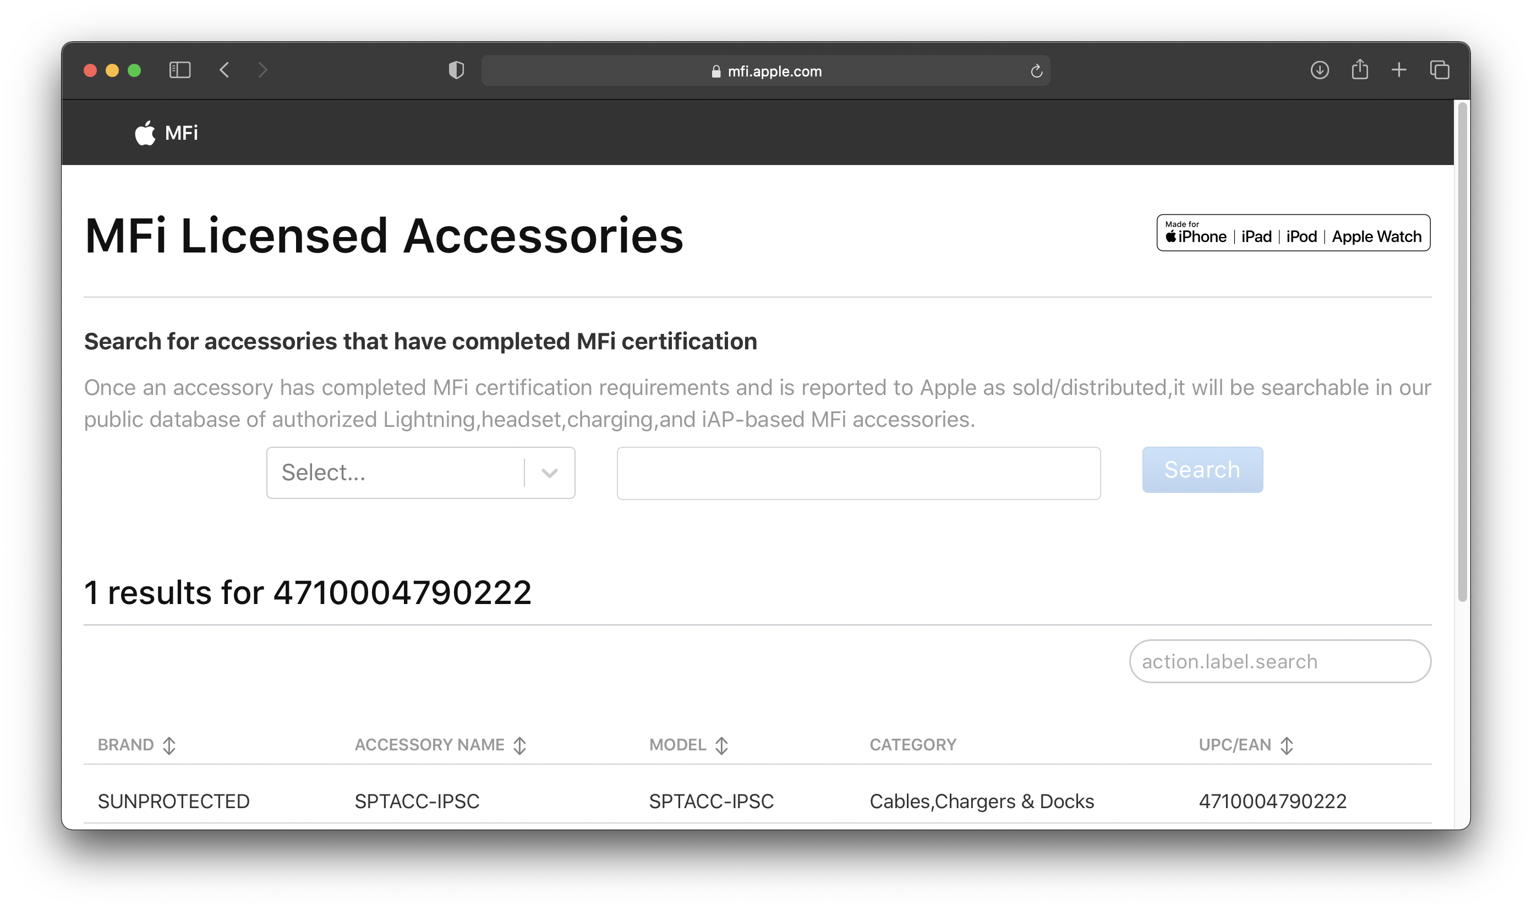This screenshot has height=911, width=1532.
Task: Click the action.label.search filter box
Action: 1279,661
